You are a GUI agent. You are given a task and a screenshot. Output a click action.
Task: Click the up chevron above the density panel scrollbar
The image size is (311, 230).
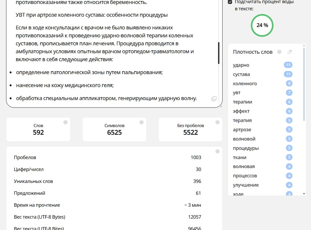(x=303, y=45)
